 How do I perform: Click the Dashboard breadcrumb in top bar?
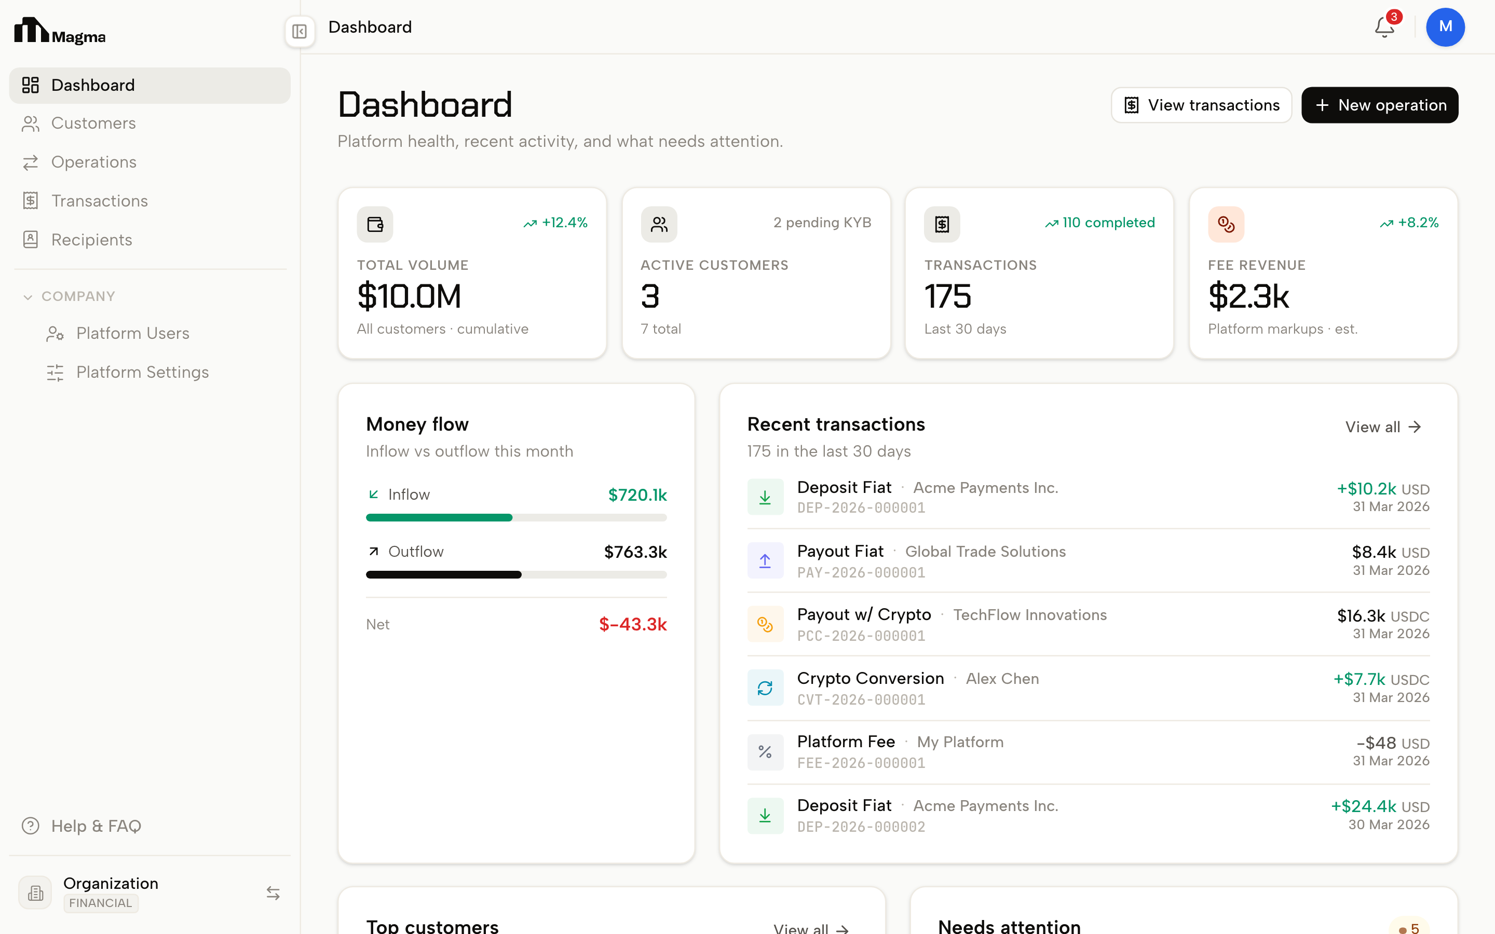coord(370,27)
